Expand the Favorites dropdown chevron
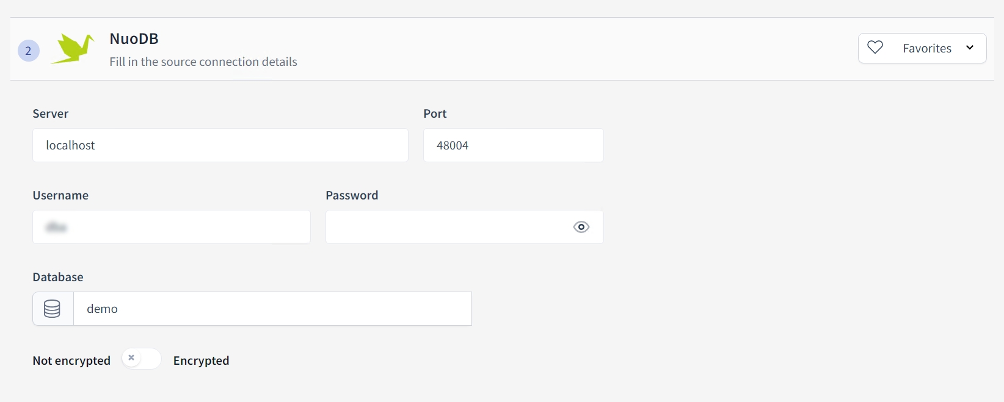 970,48
